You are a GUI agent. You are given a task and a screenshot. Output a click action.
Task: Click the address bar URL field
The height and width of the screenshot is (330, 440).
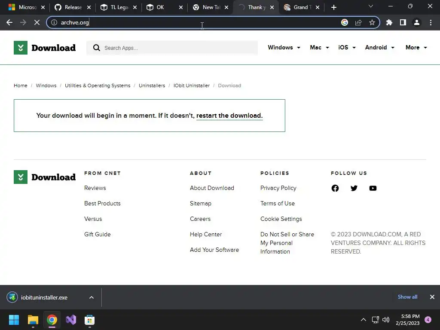[x=196, y=22]
